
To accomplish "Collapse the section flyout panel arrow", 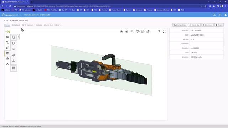I will (x=18, y=37).
